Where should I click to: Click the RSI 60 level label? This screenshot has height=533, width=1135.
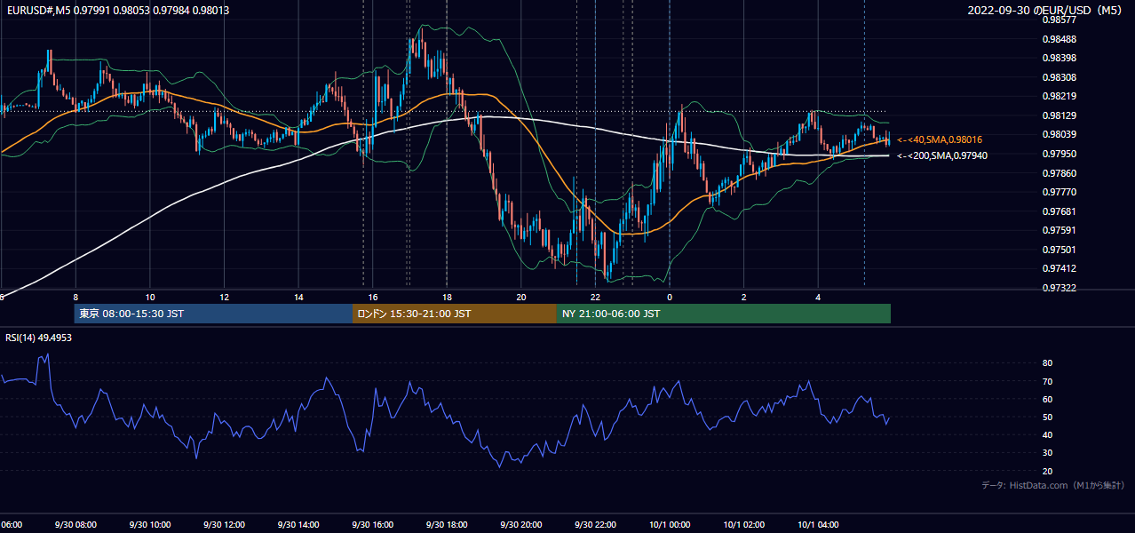coord(1047,399)
